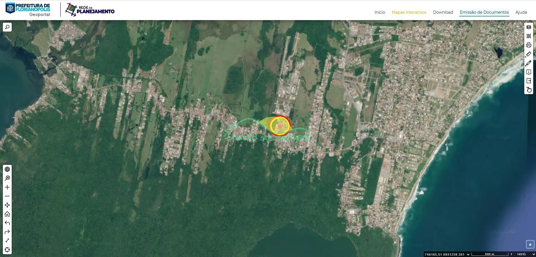Viewport: 536px width, 257px height.
Task: Click the center-map converging arrows icon
Action: click(7, 205)
